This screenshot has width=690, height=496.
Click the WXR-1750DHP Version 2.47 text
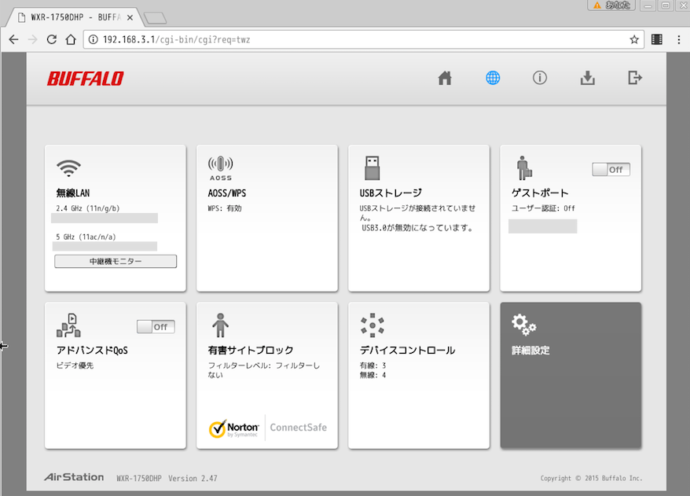pyautogui.click(x=167, y=479)
